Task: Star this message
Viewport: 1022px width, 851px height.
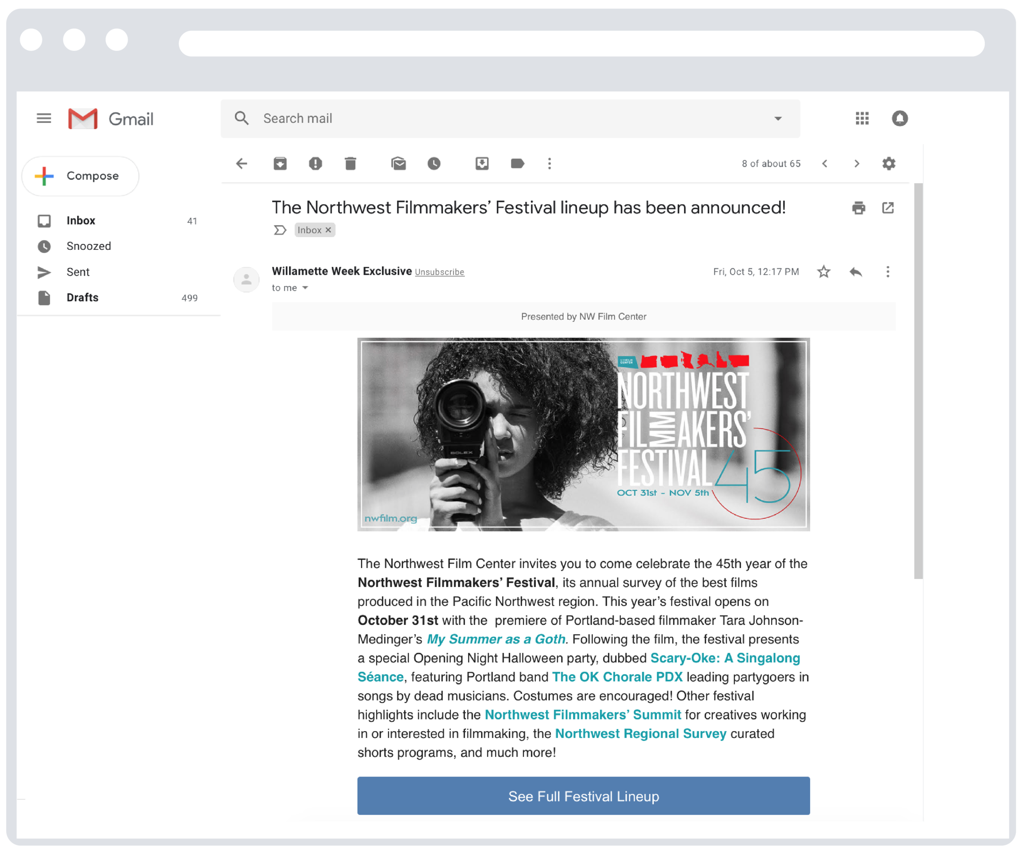Action: 823,272
